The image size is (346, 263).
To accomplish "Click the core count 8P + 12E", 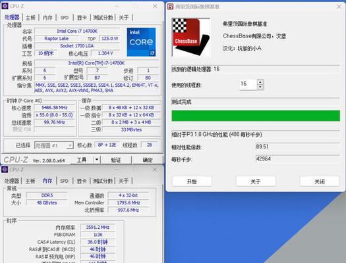I will (x=107, y=145).
